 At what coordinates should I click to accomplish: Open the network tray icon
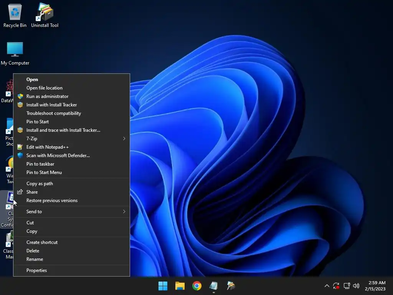click(347, 286)
